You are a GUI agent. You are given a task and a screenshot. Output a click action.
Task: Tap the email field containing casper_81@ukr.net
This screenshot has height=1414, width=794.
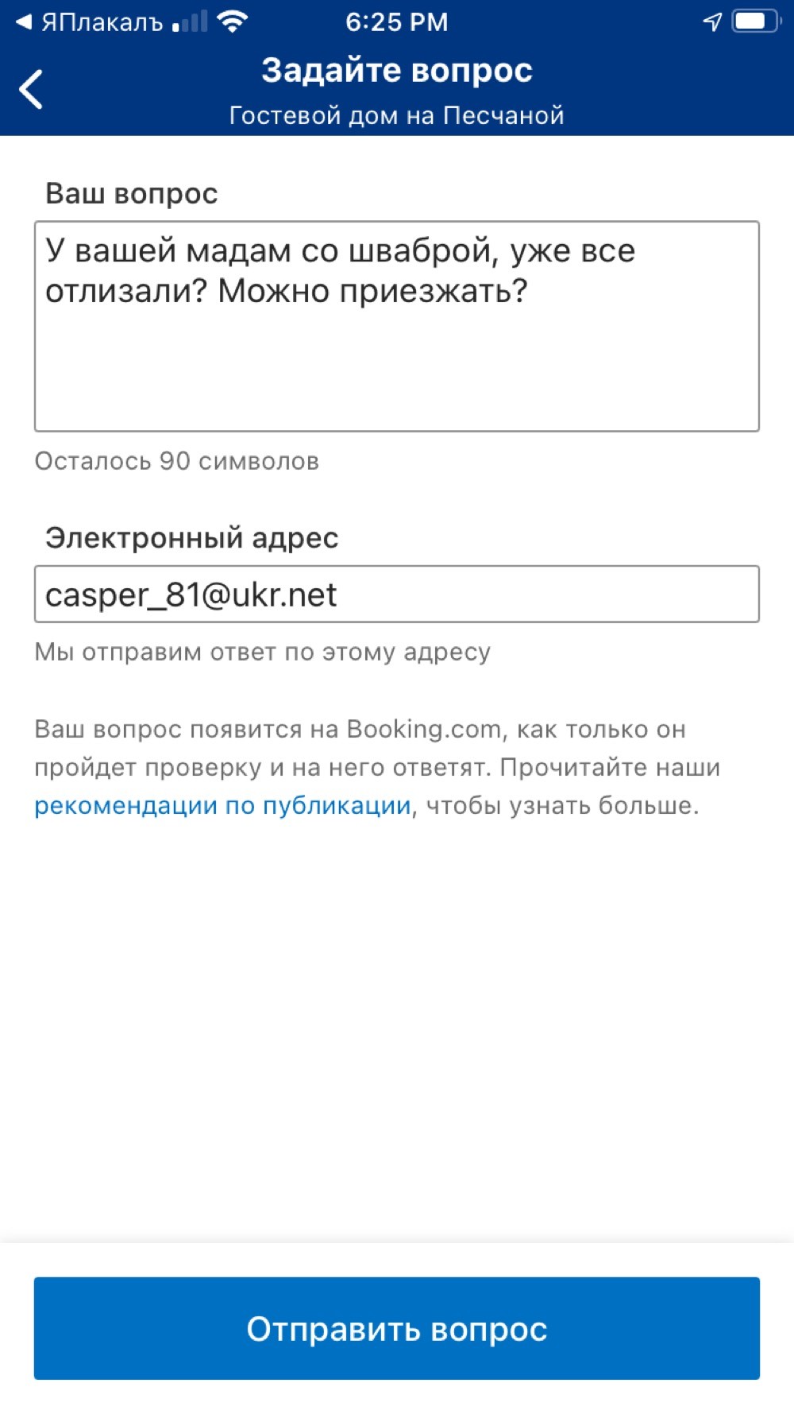pos(397,595)
